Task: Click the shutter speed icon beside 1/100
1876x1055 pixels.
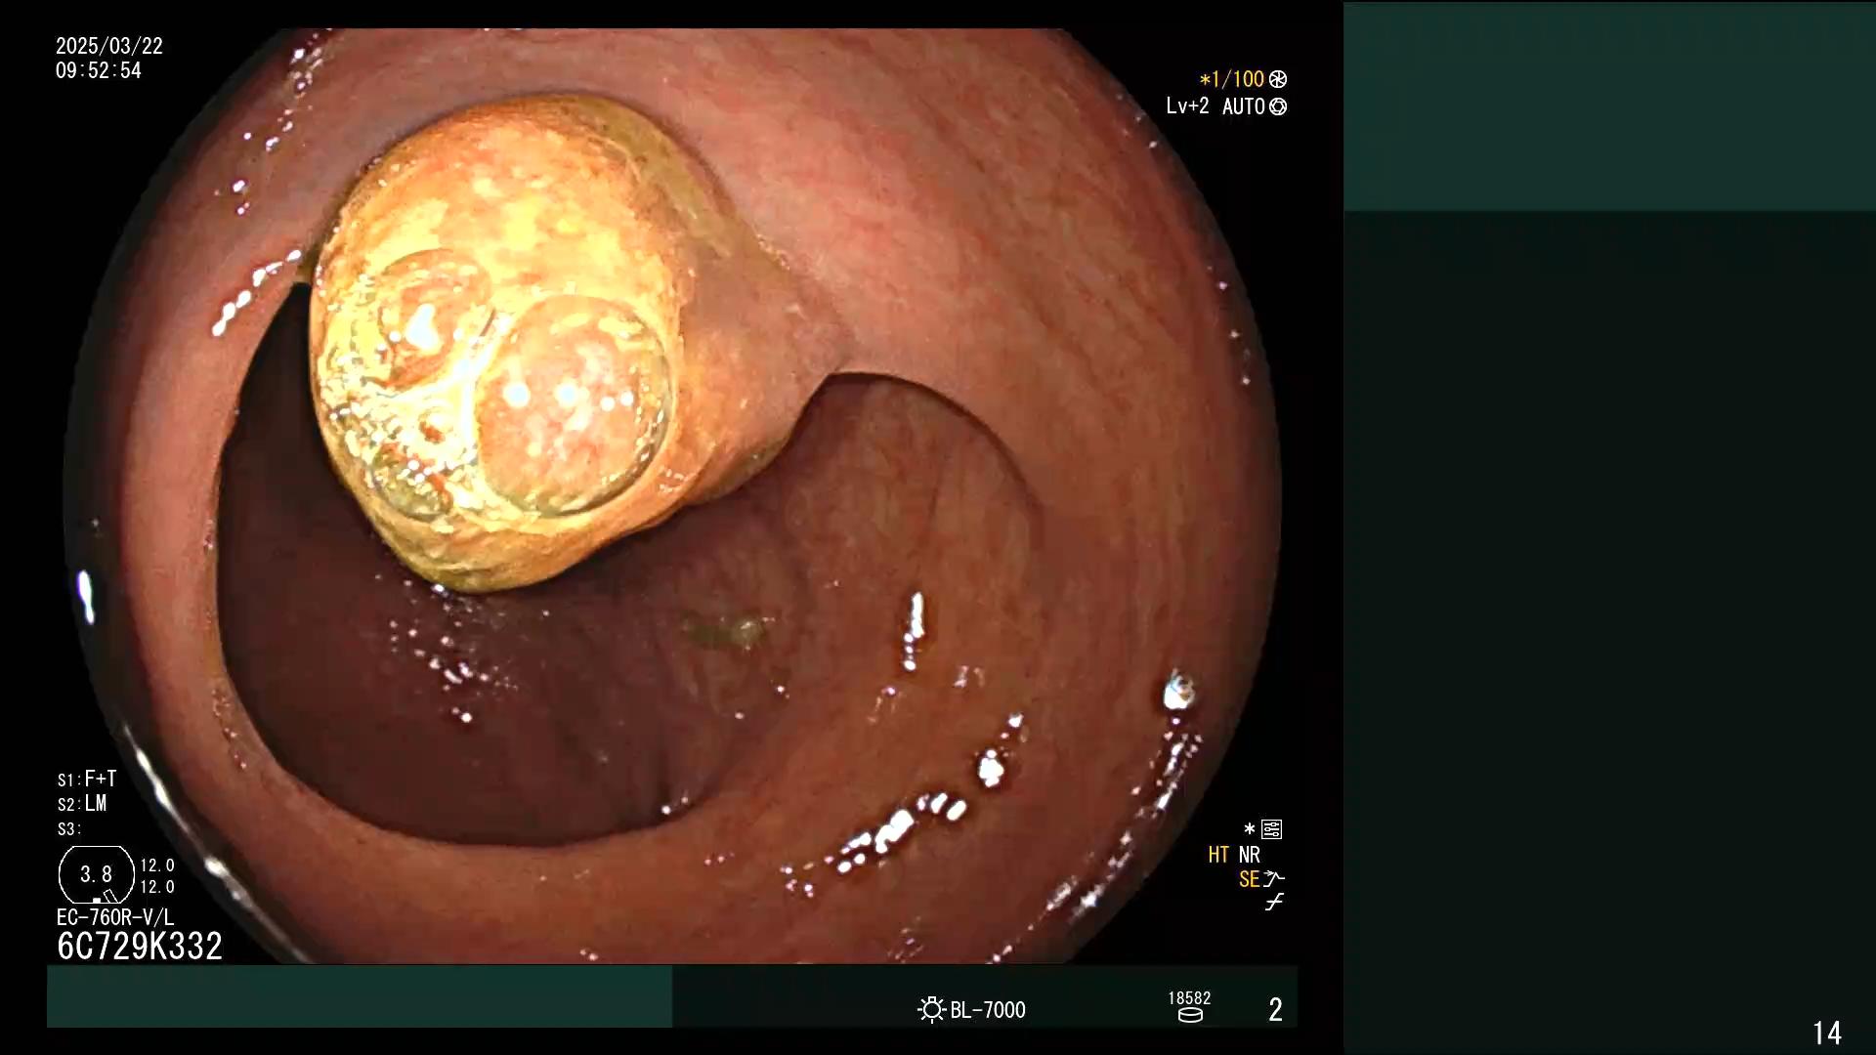Action: (1278, 79)
